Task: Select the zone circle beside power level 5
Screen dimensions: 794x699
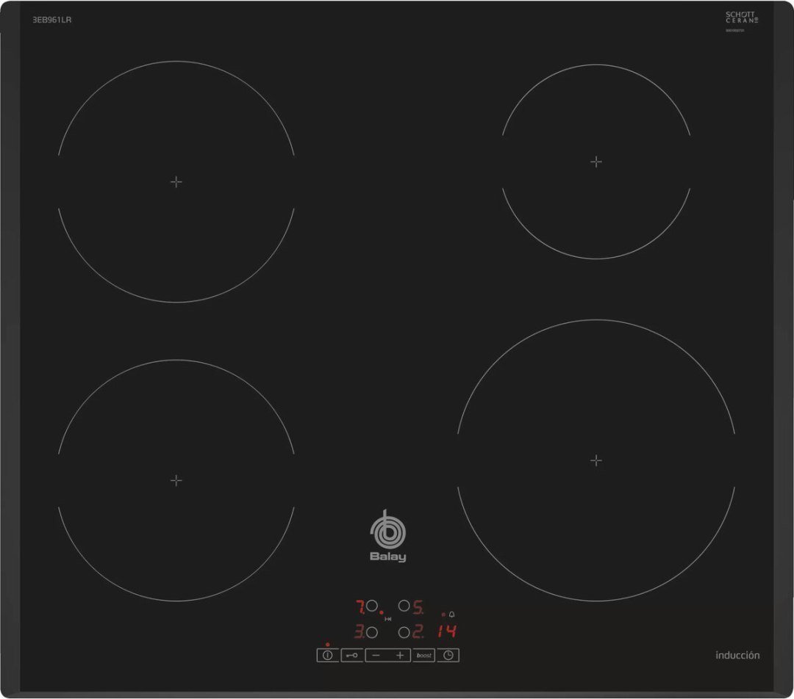Action: point(404,606)
